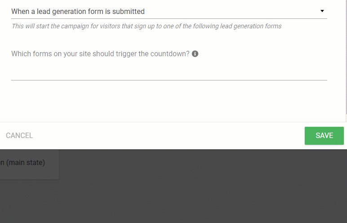
Task: Show the tooltip icon after 'trigger the countdown?'
Action: [195, 54]
